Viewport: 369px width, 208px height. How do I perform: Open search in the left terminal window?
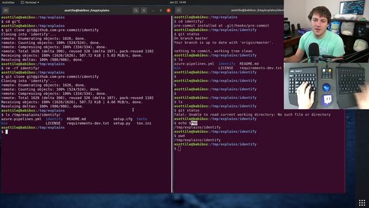[136, 10]
